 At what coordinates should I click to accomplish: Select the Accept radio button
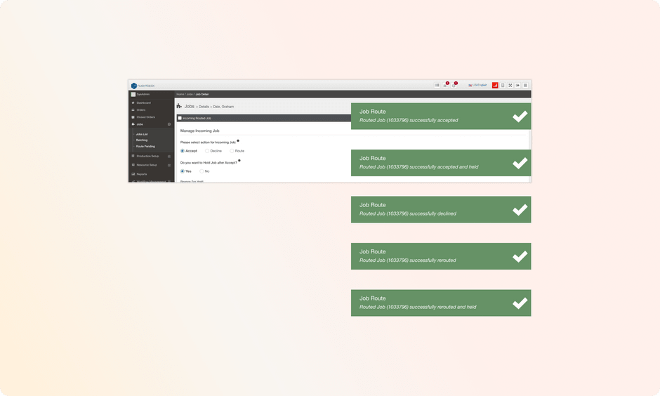pos(183,151)
